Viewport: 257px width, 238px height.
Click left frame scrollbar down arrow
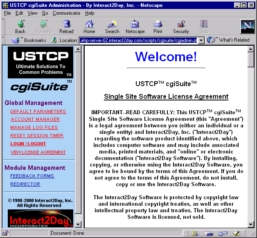[x=78, y=225]
